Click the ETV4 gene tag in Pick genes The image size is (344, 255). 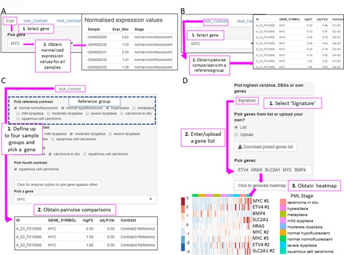tap(243, 170)
